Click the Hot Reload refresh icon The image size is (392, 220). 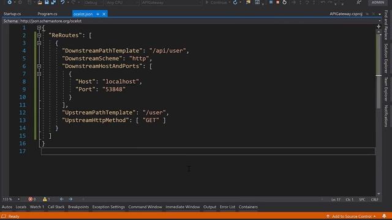[235, 2]
